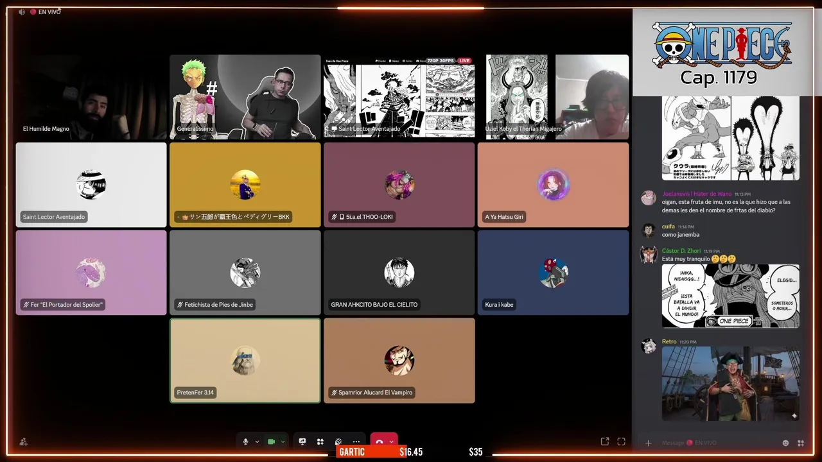Toggle stream volume speaker icon

coord(22,12)
